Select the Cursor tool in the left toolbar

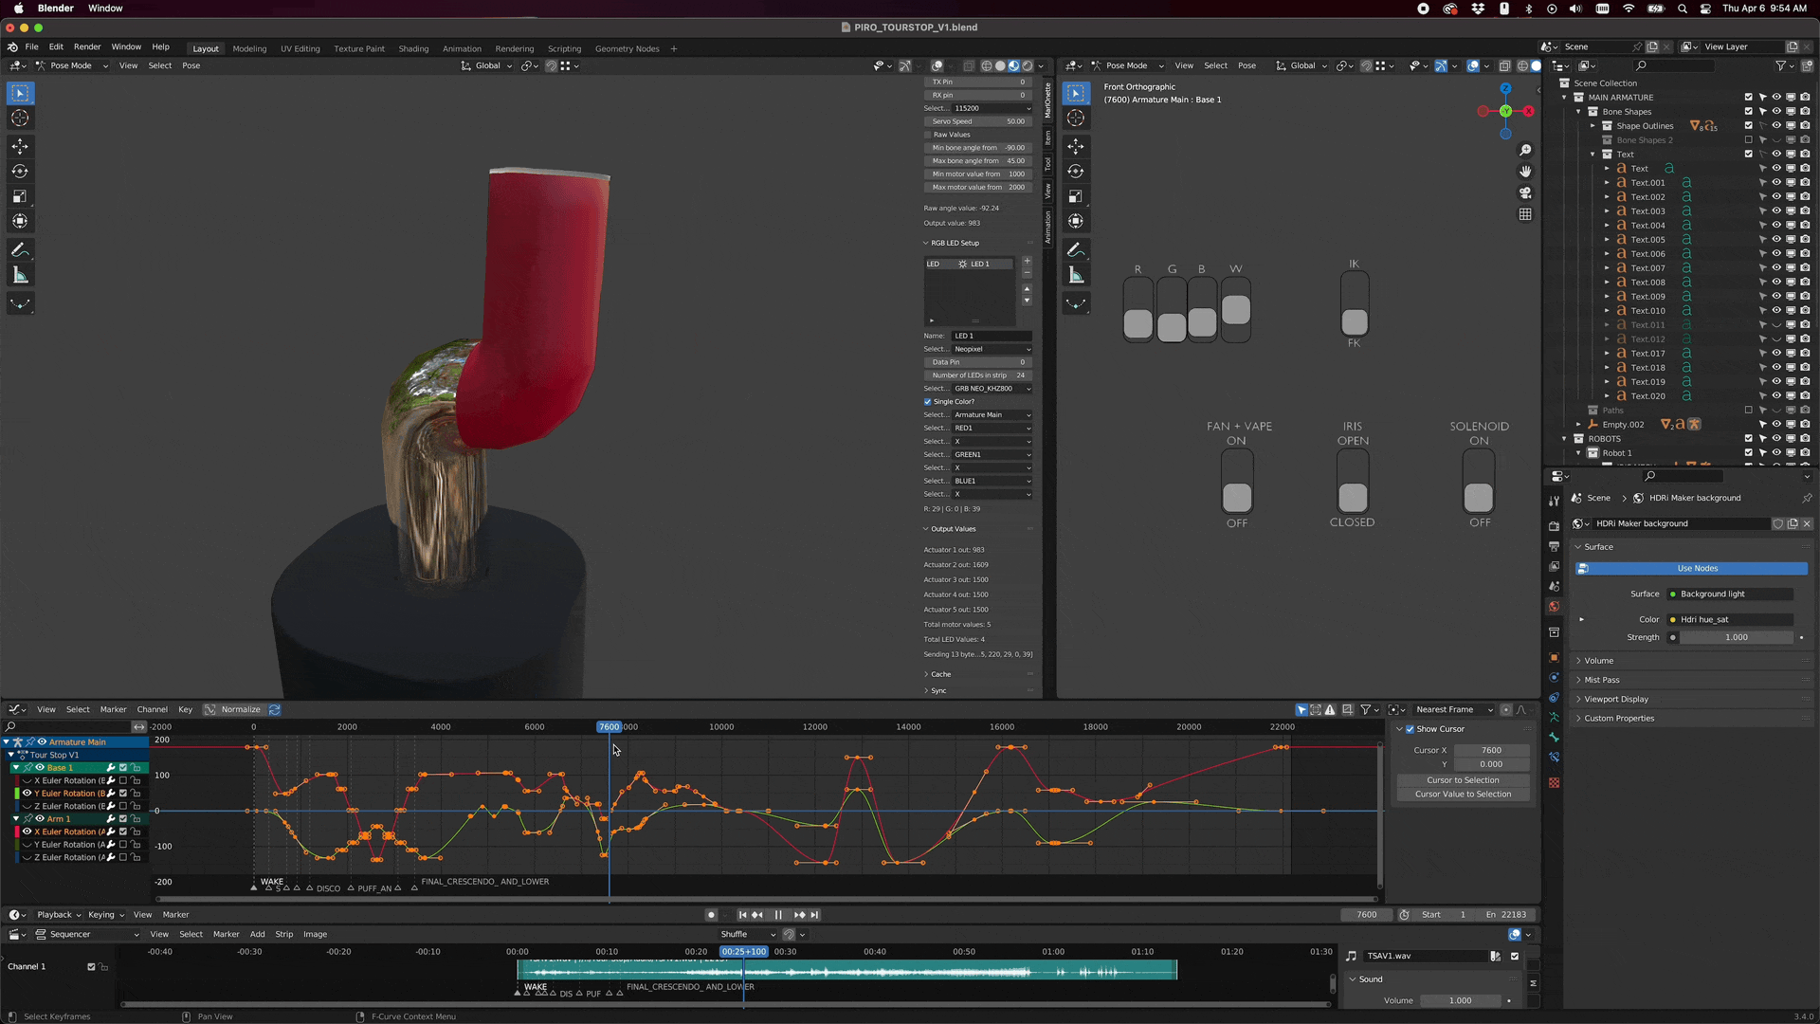click(20, 119)
